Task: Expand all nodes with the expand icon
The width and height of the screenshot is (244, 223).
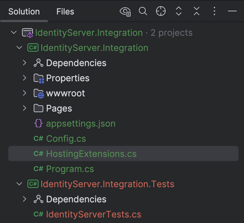Action: point(179,11)
